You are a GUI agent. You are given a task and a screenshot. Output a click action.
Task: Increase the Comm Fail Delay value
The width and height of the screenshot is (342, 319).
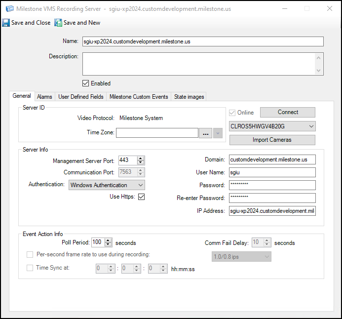coord(267,240)
